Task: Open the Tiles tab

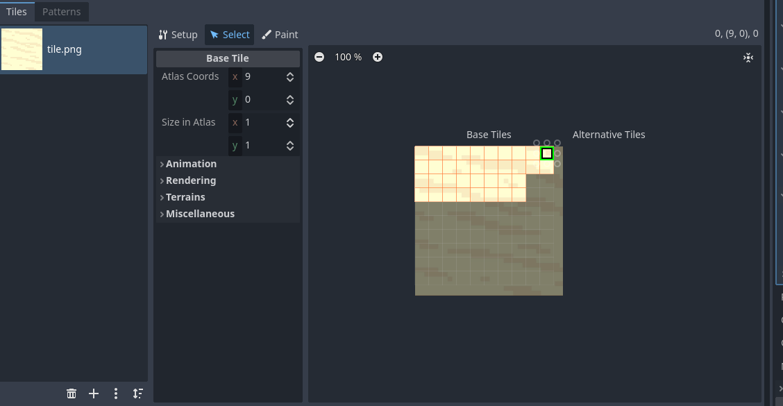Action: point(17,11)
